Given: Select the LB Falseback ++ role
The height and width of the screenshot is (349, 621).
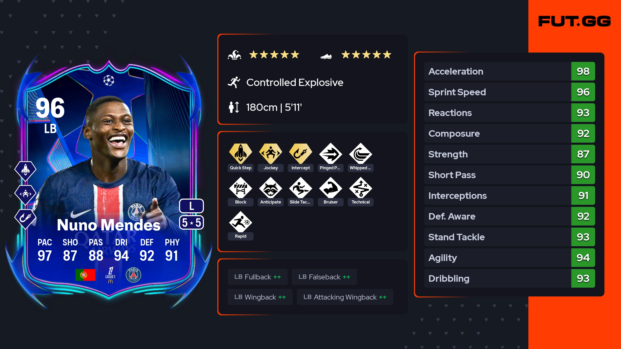Looking at the screenshot, I should point(324,277).
